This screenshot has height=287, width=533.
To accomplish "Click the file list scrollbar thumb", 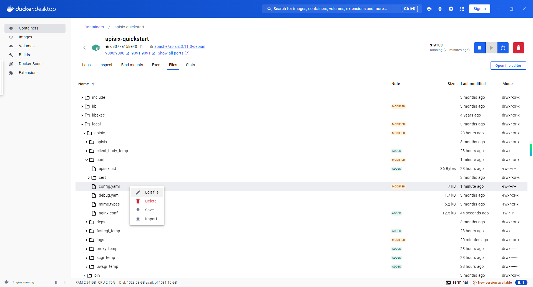I will (x=531, y=150).
